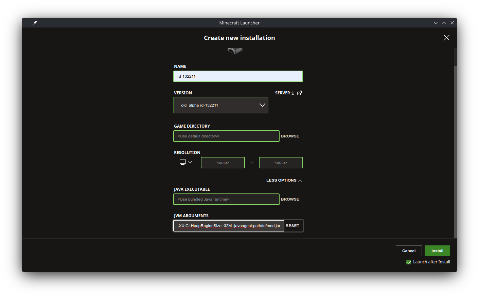Open the external link icon next to SERVER
This screenshot has width=479, height=298.
(299, 93)
